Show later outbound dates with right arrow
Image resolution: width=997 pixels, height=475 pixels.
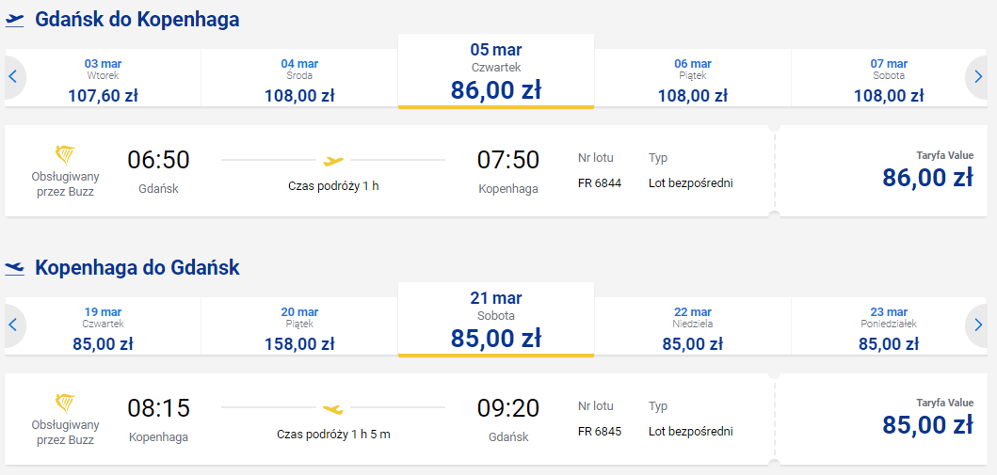(x=978, y=77)
